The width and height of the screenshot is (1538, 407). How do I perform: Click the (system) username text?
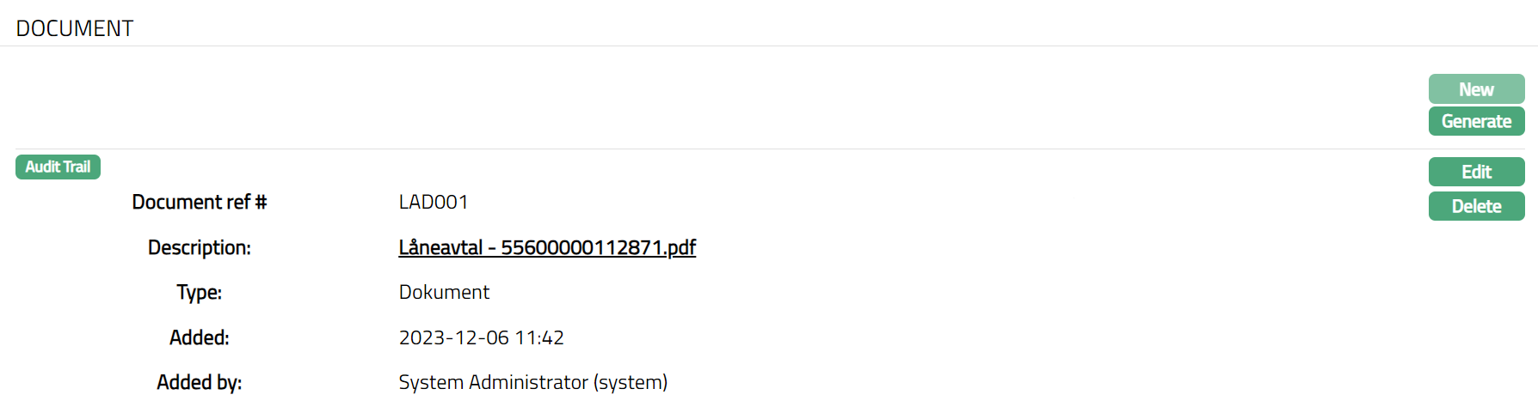click(x=631, y=382)
